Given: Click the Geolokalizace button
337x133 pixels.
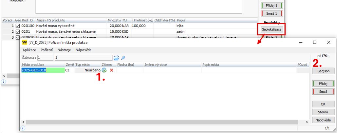Looking at the screenshot, I should click(x=271, y=29).
